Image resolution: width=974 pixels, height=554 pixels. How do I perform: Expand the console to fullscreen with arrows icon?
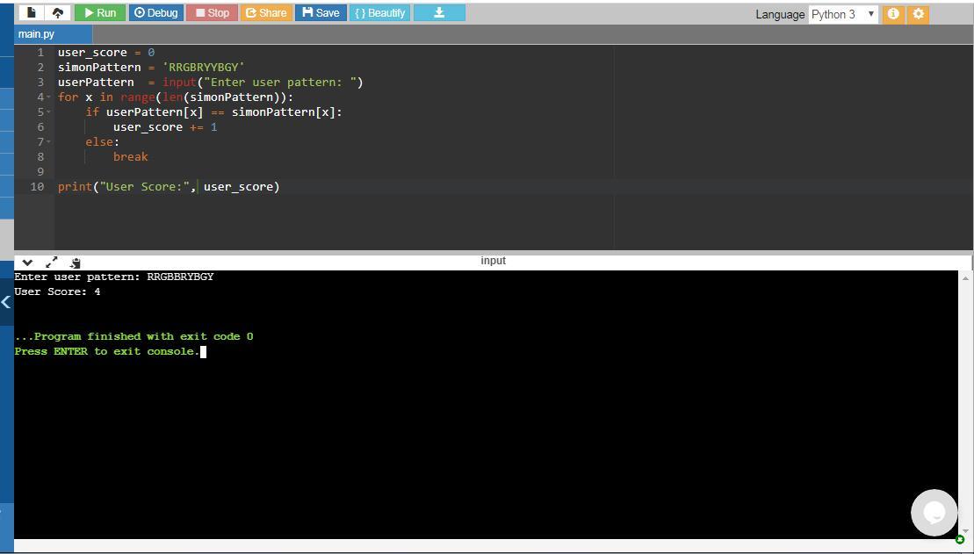pyautogui.click(x=52, y=263)
